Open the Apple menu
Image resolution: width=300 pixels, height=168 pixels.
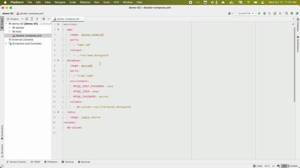click(x=5, y=2)
